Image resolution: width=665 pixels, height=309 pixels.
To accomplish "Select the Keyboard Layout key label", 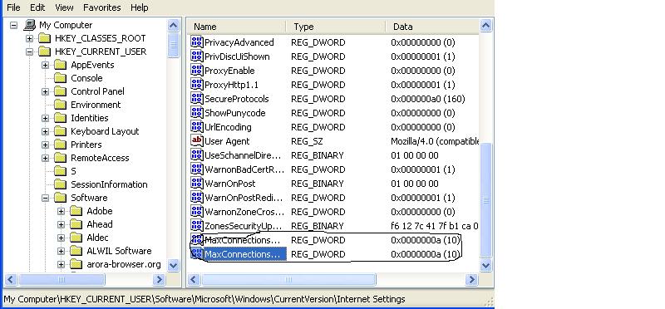I will (105, 131).
